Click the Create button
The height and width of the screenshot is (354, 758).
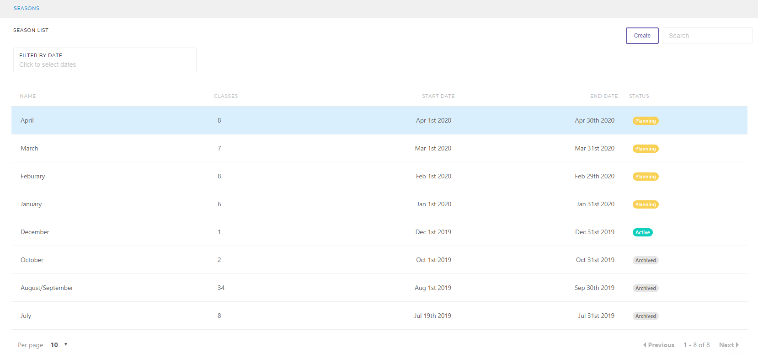tap(642, 36)
